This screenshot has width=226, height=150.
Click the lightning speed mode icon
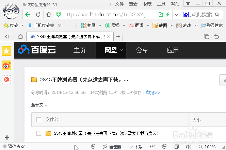click(168, 14)
